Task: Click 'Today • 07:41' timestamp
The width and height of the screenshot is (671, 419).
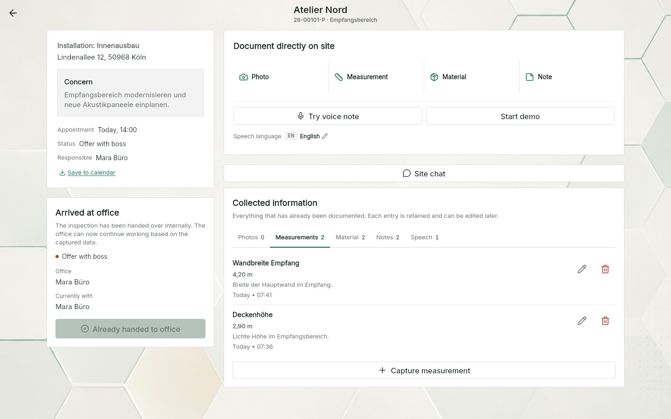Action: click(x=252, y=295)
